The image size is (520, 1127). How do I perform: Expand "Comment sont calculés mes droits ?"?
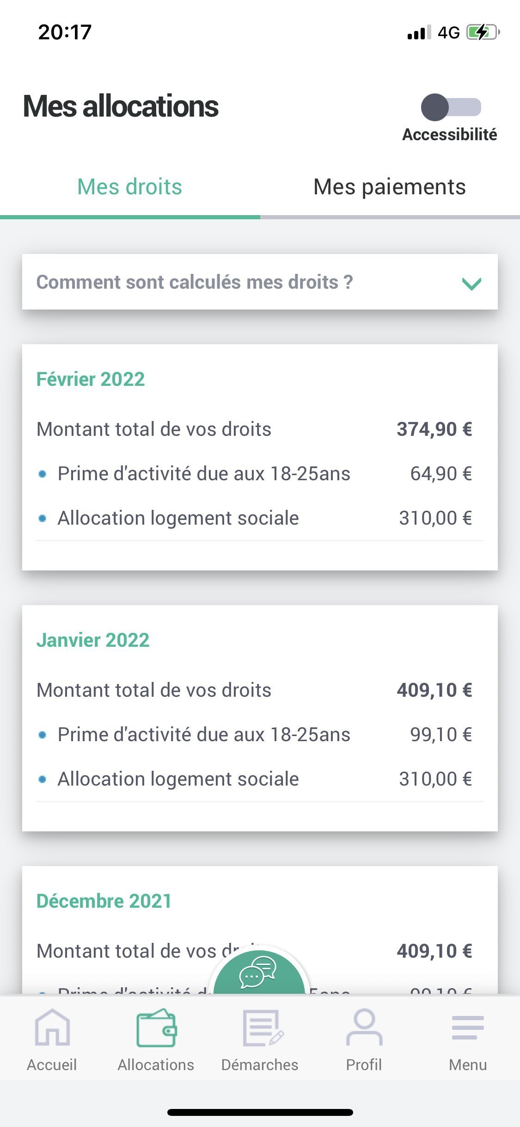[195, 282]
